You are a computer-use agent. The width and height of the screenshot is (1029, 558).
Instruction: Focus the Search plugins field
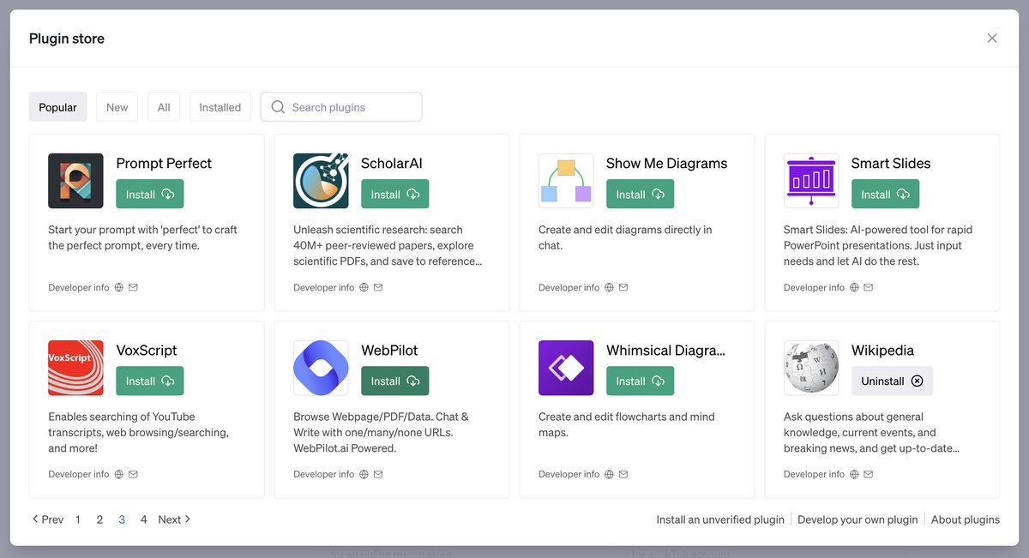click(x=341, y=107)
